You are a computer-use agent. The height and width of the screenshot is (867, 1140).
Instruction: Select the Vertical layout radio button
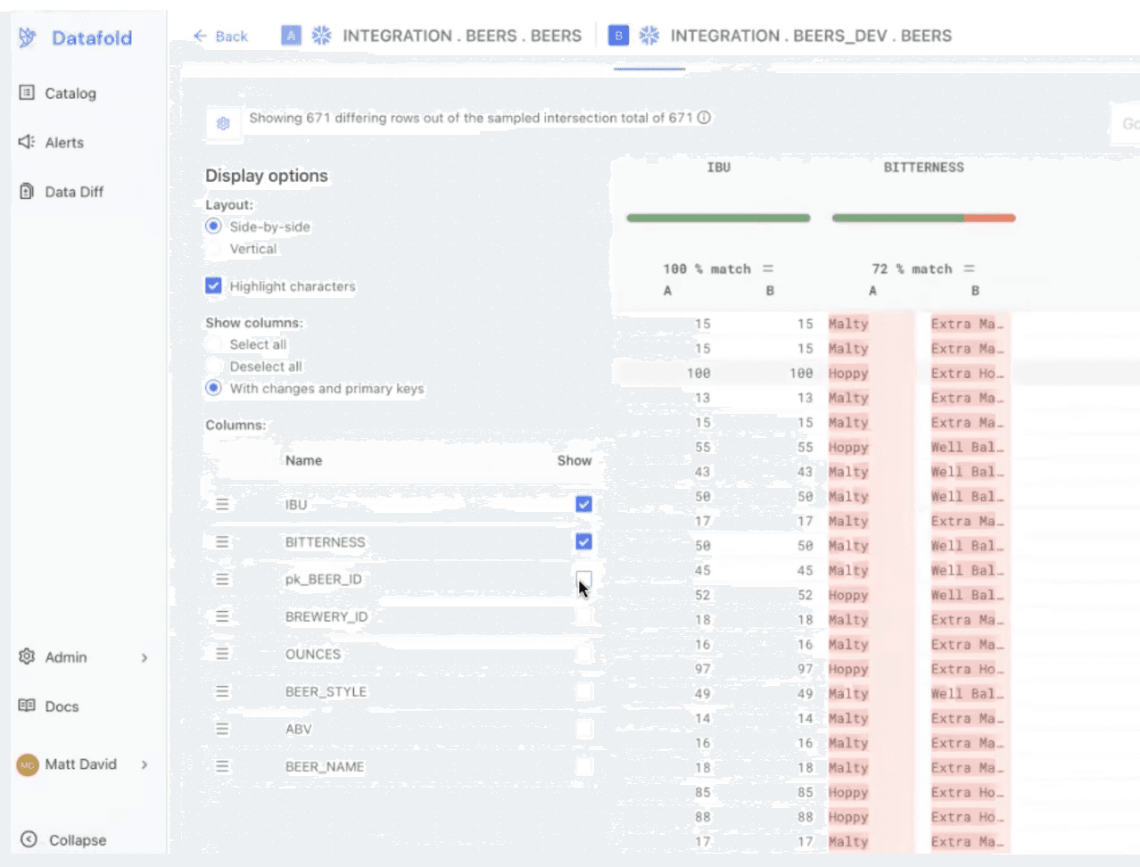point(213,249)
